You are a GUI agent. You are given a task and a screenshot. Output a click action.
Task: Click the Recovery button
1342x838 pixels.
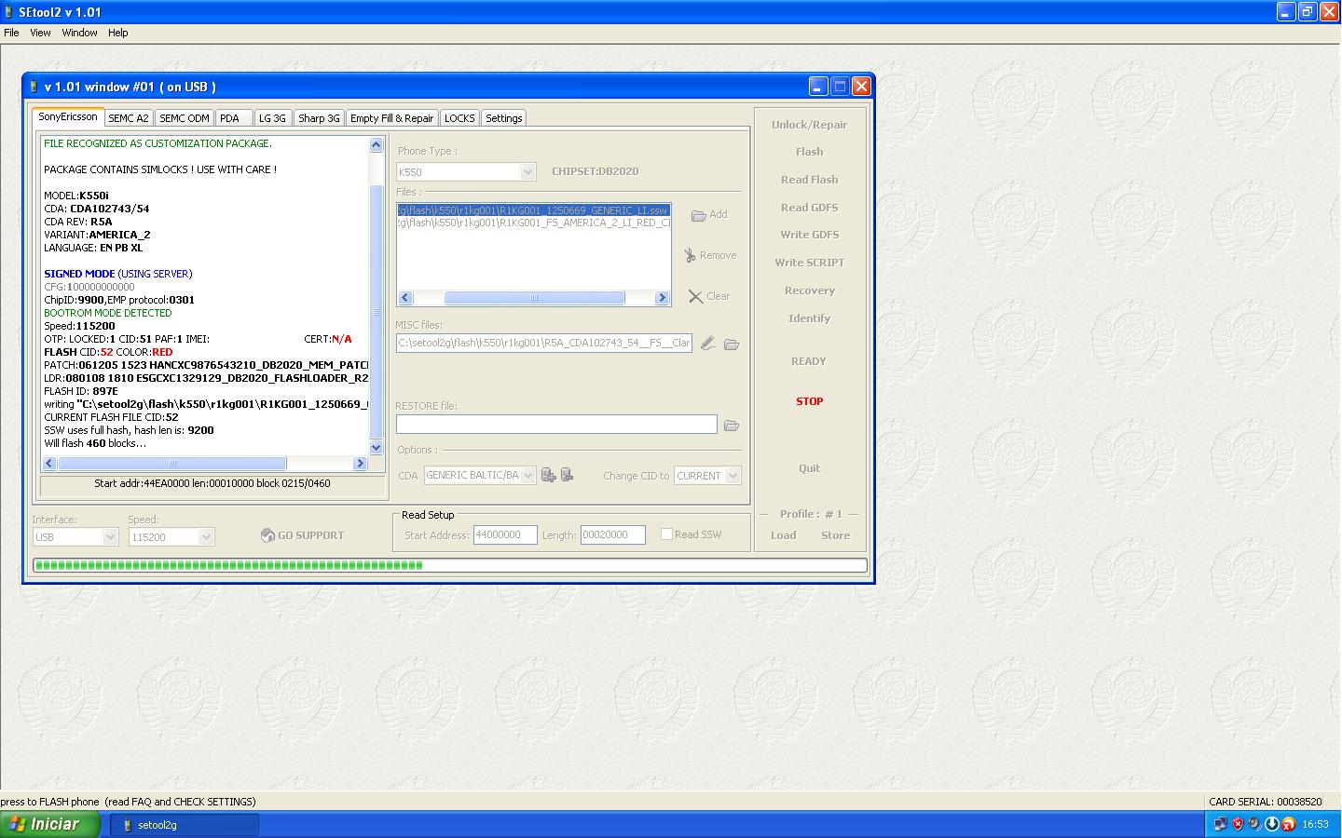click(809, 291)
